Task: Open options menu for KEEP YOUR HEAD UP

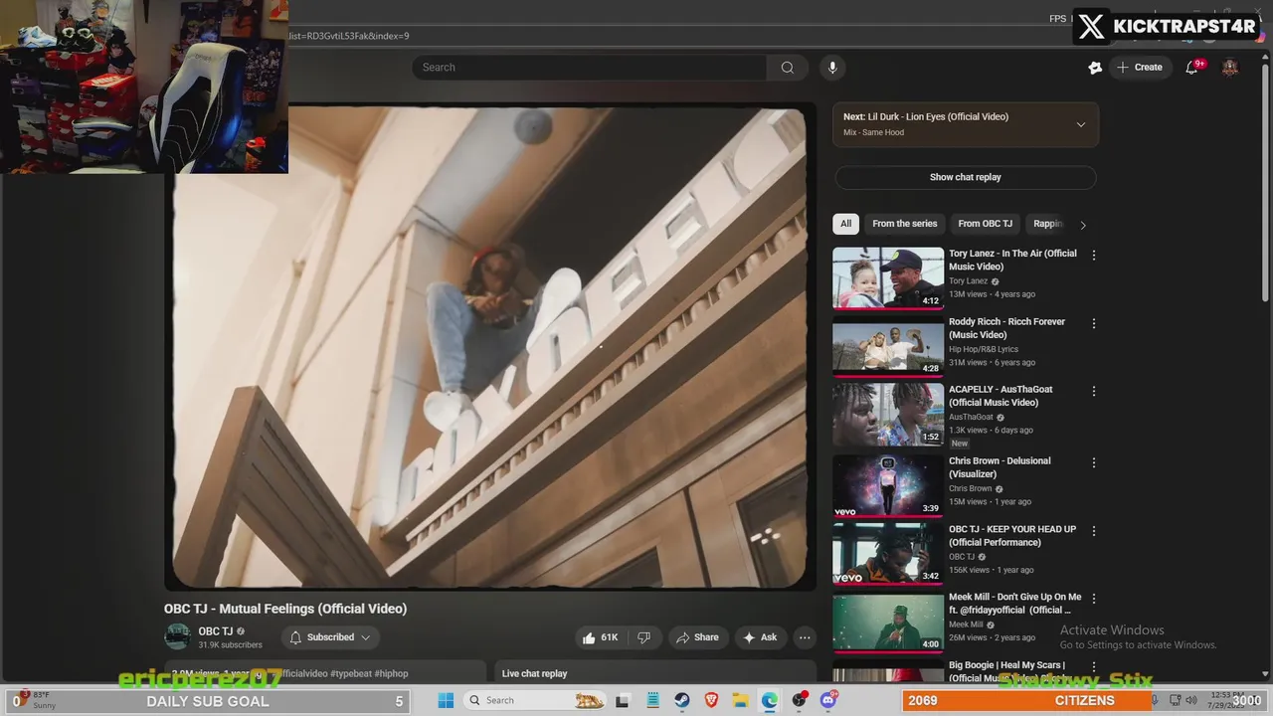Action: coord(1094,531)
